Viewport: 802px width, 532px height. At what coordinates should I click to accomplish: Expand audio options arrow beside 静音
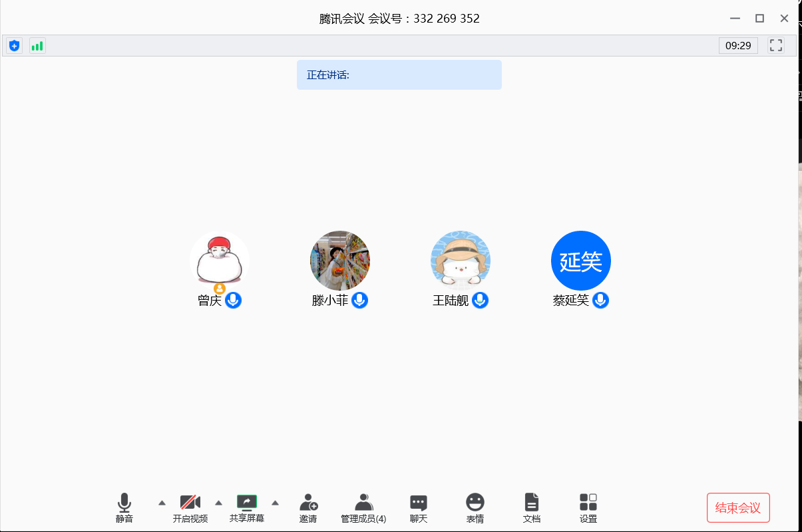162,503
